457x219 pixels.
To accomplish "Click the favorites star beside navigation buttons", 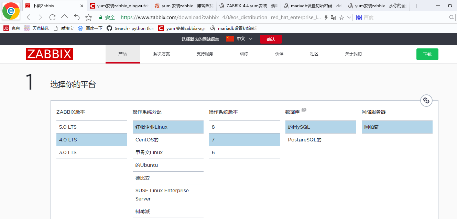I will (x=89, y=18).
